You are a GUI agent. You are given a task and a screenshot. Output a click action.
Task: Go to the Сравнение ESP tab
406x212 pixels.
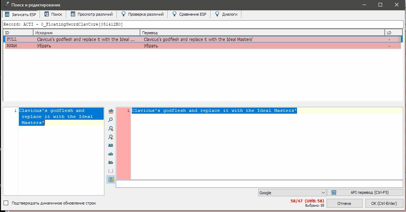(x=189, y=14)
